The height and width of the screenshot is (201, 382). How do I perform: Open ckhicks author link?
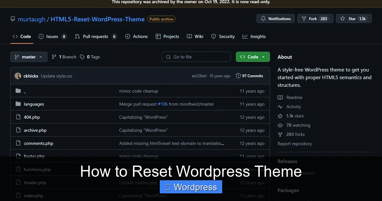pos(31,76)
